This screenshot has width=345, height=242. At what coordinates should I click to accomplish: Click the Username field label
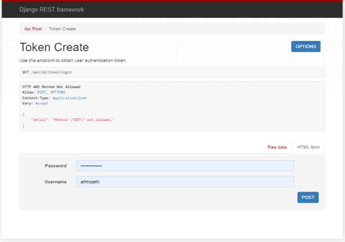click(55, 182)
